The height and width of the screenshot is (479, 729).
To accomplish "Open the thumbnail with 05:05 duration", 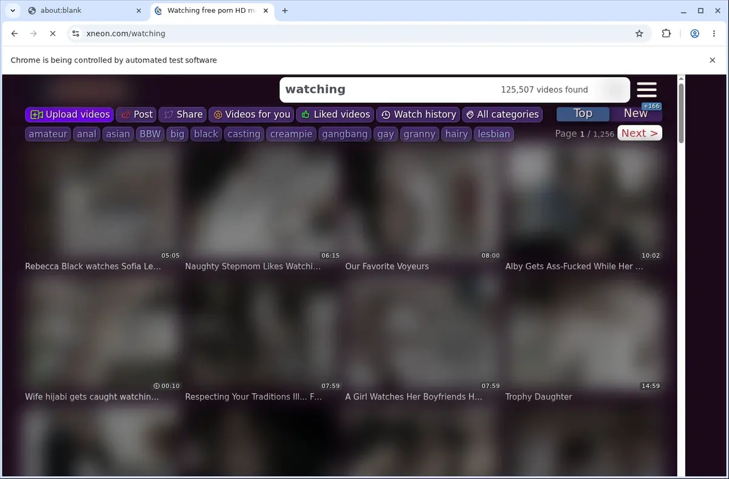I will tap(103, 203).
